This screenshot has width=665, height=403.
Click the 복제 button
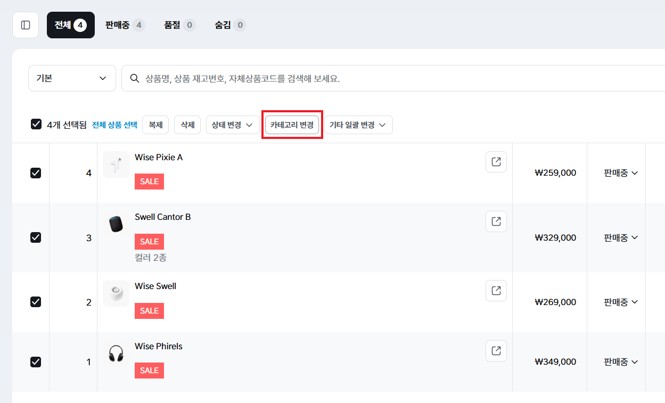[x=155, y=125]
